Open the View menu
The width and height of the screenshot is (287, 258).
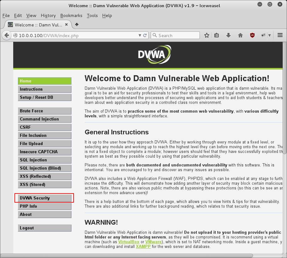click(31, 15)
